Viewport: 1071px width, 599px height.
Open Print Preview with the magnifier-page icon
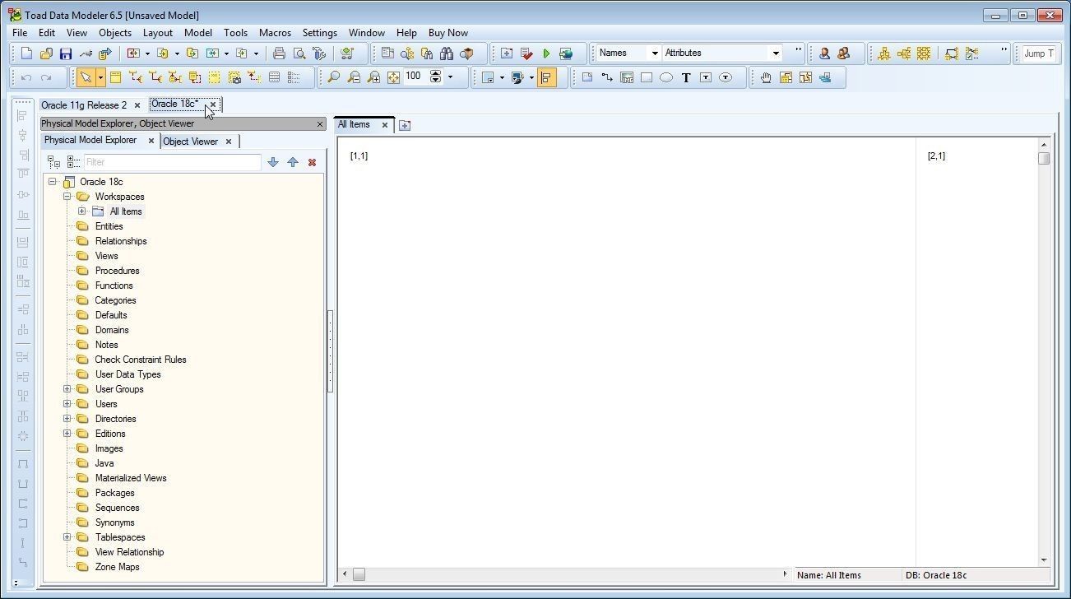pos(299,53)
